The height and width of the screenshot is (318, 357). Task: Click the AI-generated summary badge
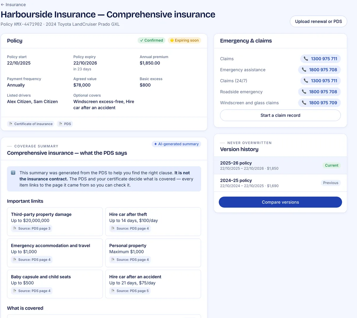tap(176, 144)
